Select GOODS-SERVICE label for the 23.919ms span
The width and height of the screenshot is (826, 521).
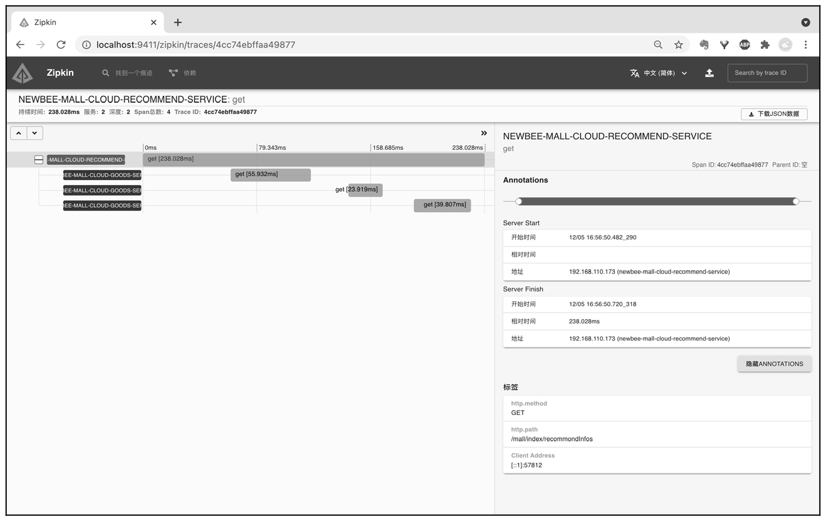tap(102, 191)
